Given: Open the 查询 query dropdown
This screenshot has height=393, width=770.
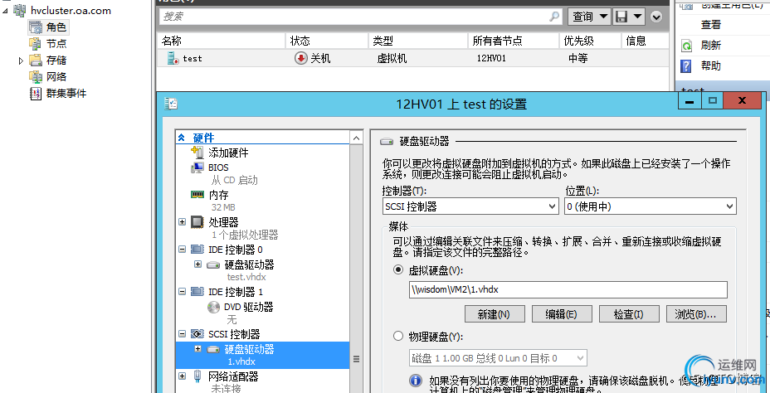Looking at the screenshot, I should click(x=589, y=17).
